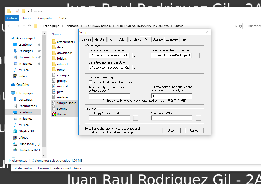Select the groups config file icon
The image size is (261, 184).
tap(54, 81)
